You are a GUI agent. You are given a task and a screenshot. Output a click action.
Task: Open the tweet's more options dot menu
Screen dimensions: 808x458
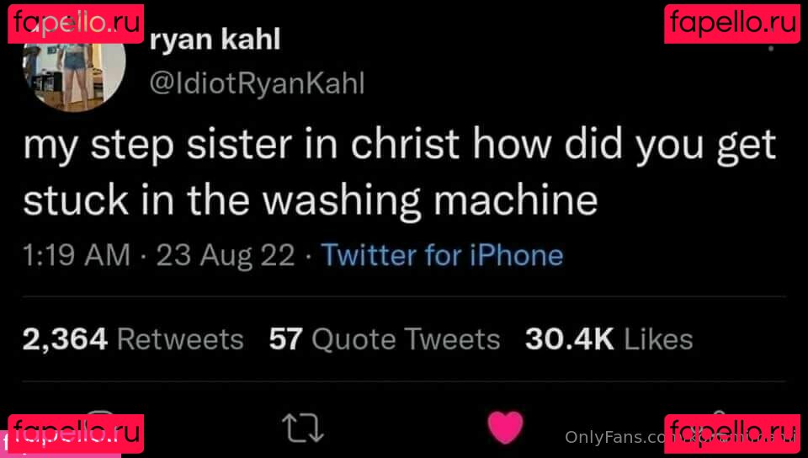click(x=771, y=49)
